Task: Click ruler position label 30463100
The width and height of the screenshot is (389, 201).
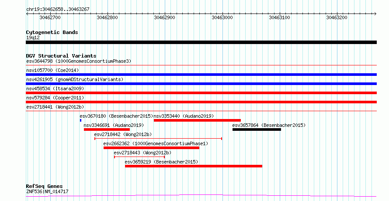Action: pyautogui.click(x=279, y=17)
